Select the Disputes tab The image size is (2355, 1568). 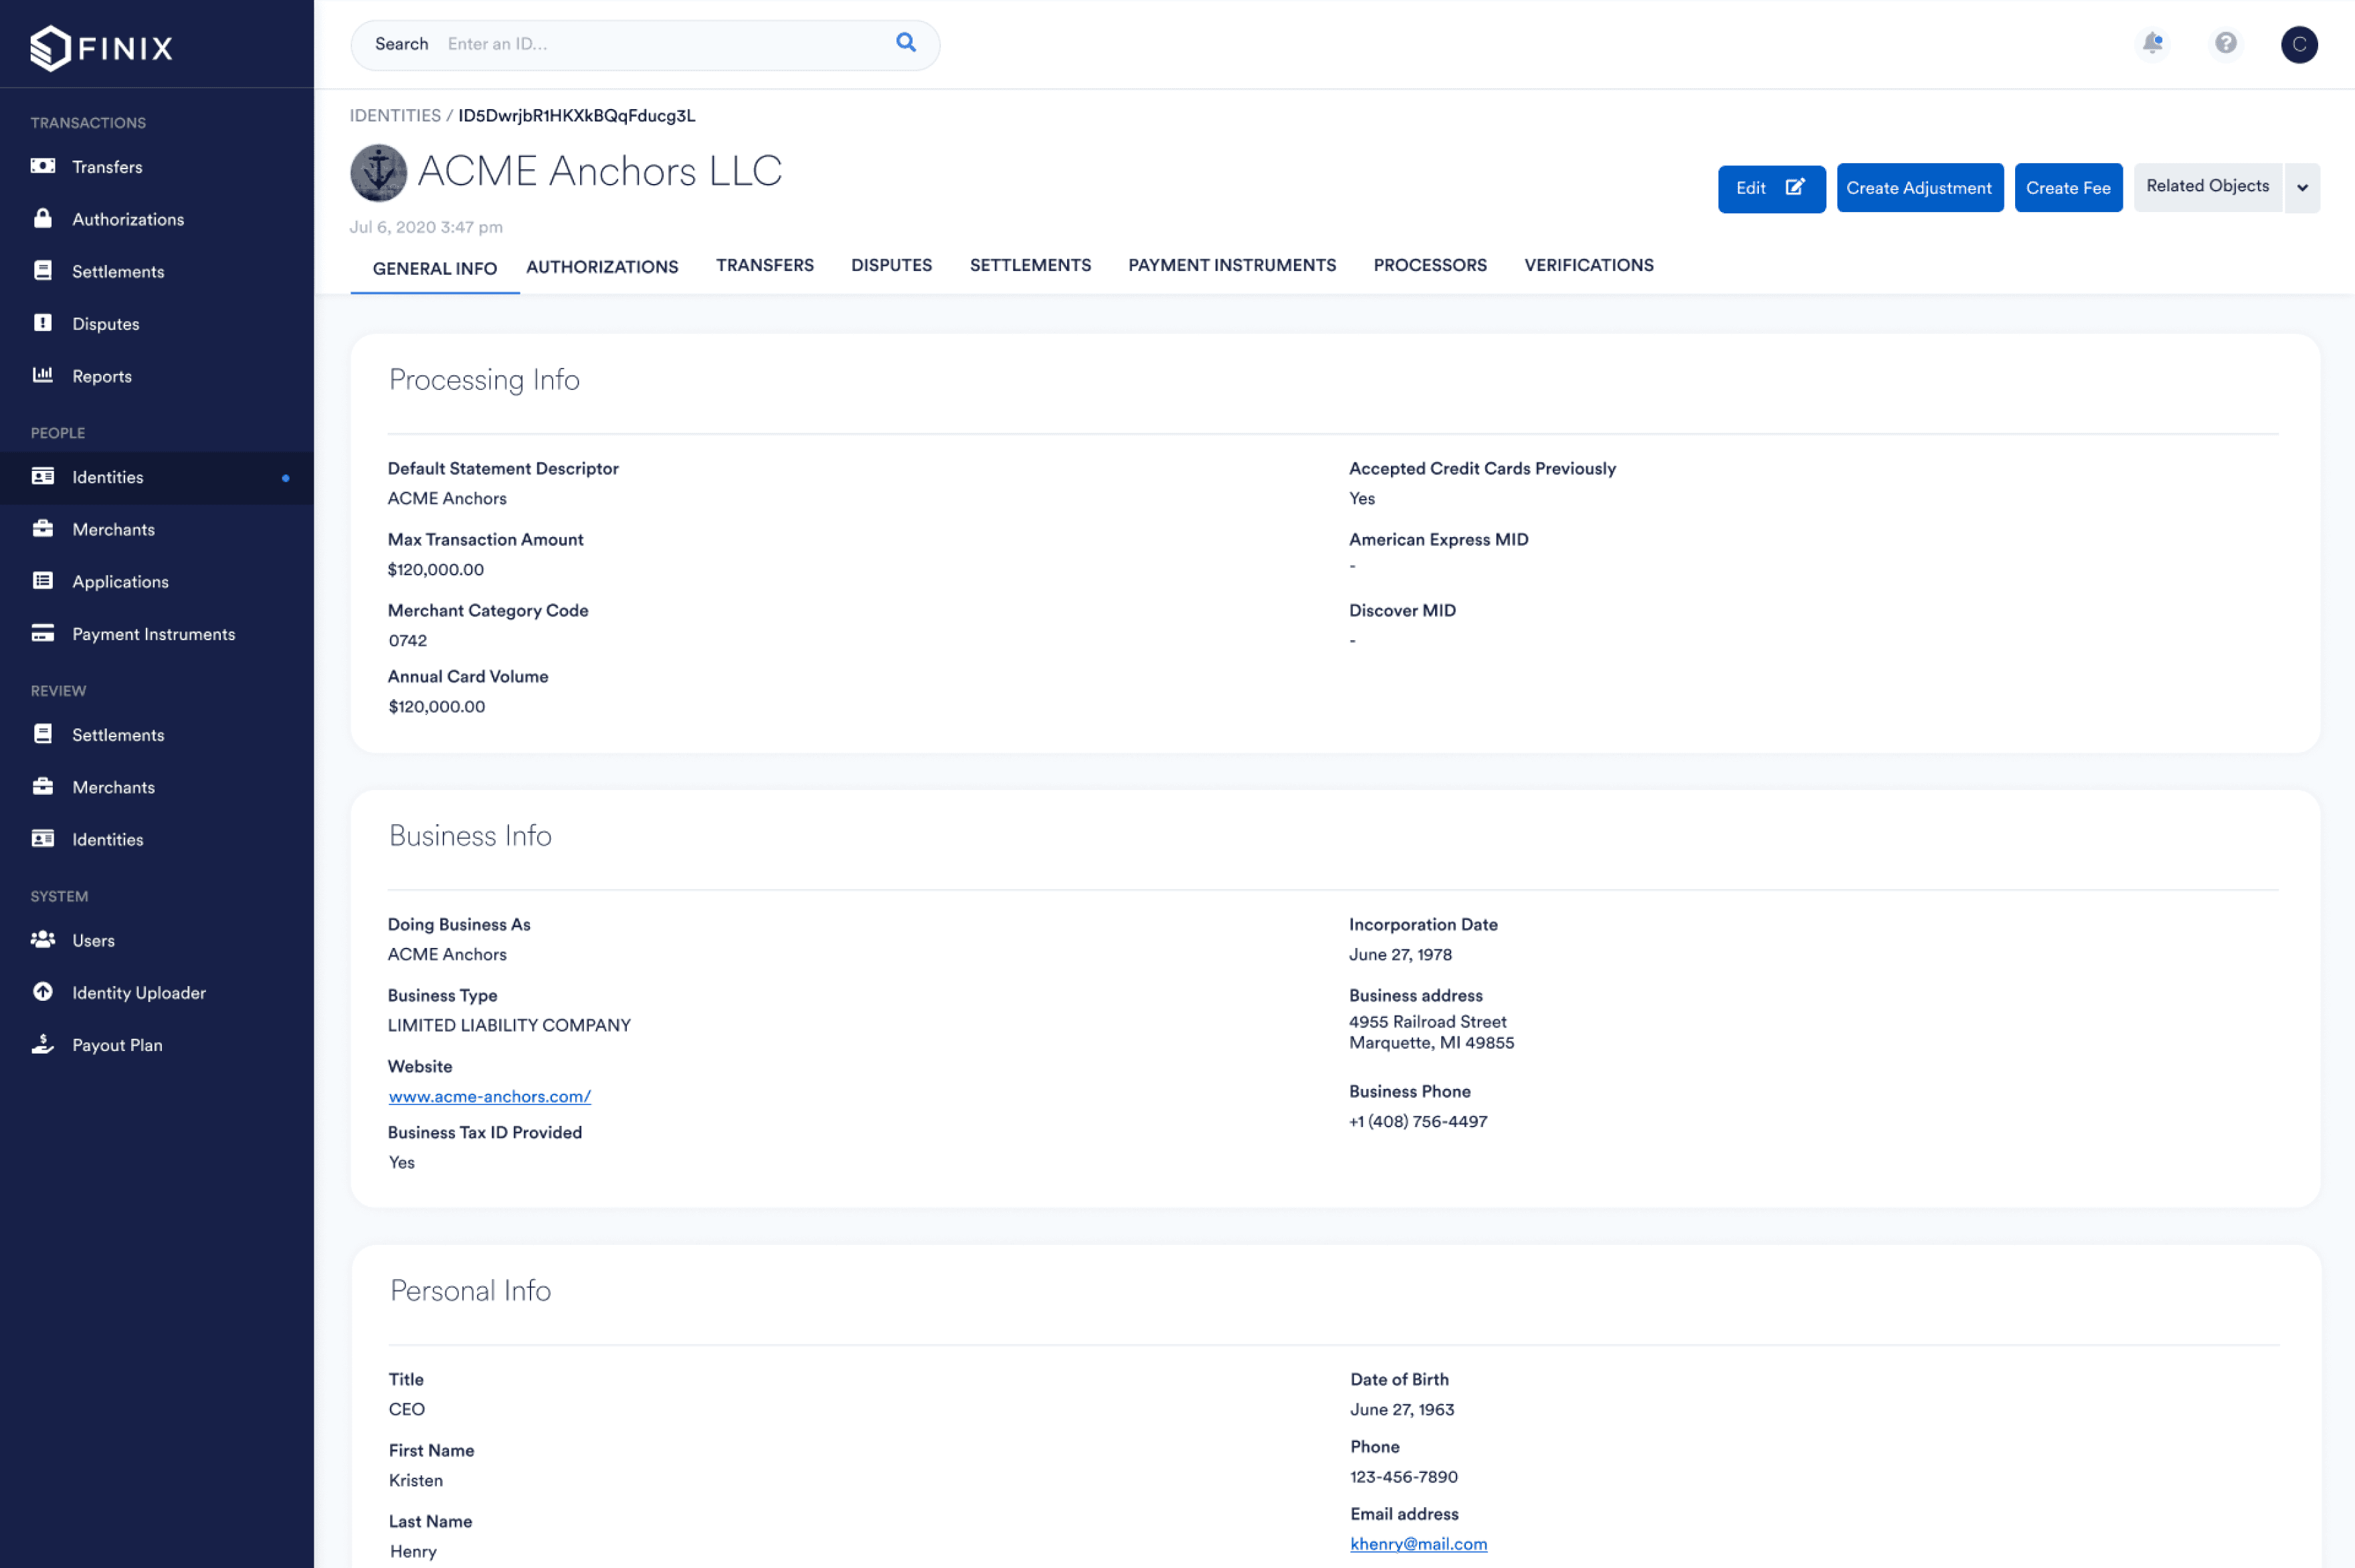click(x=891, y=265)
